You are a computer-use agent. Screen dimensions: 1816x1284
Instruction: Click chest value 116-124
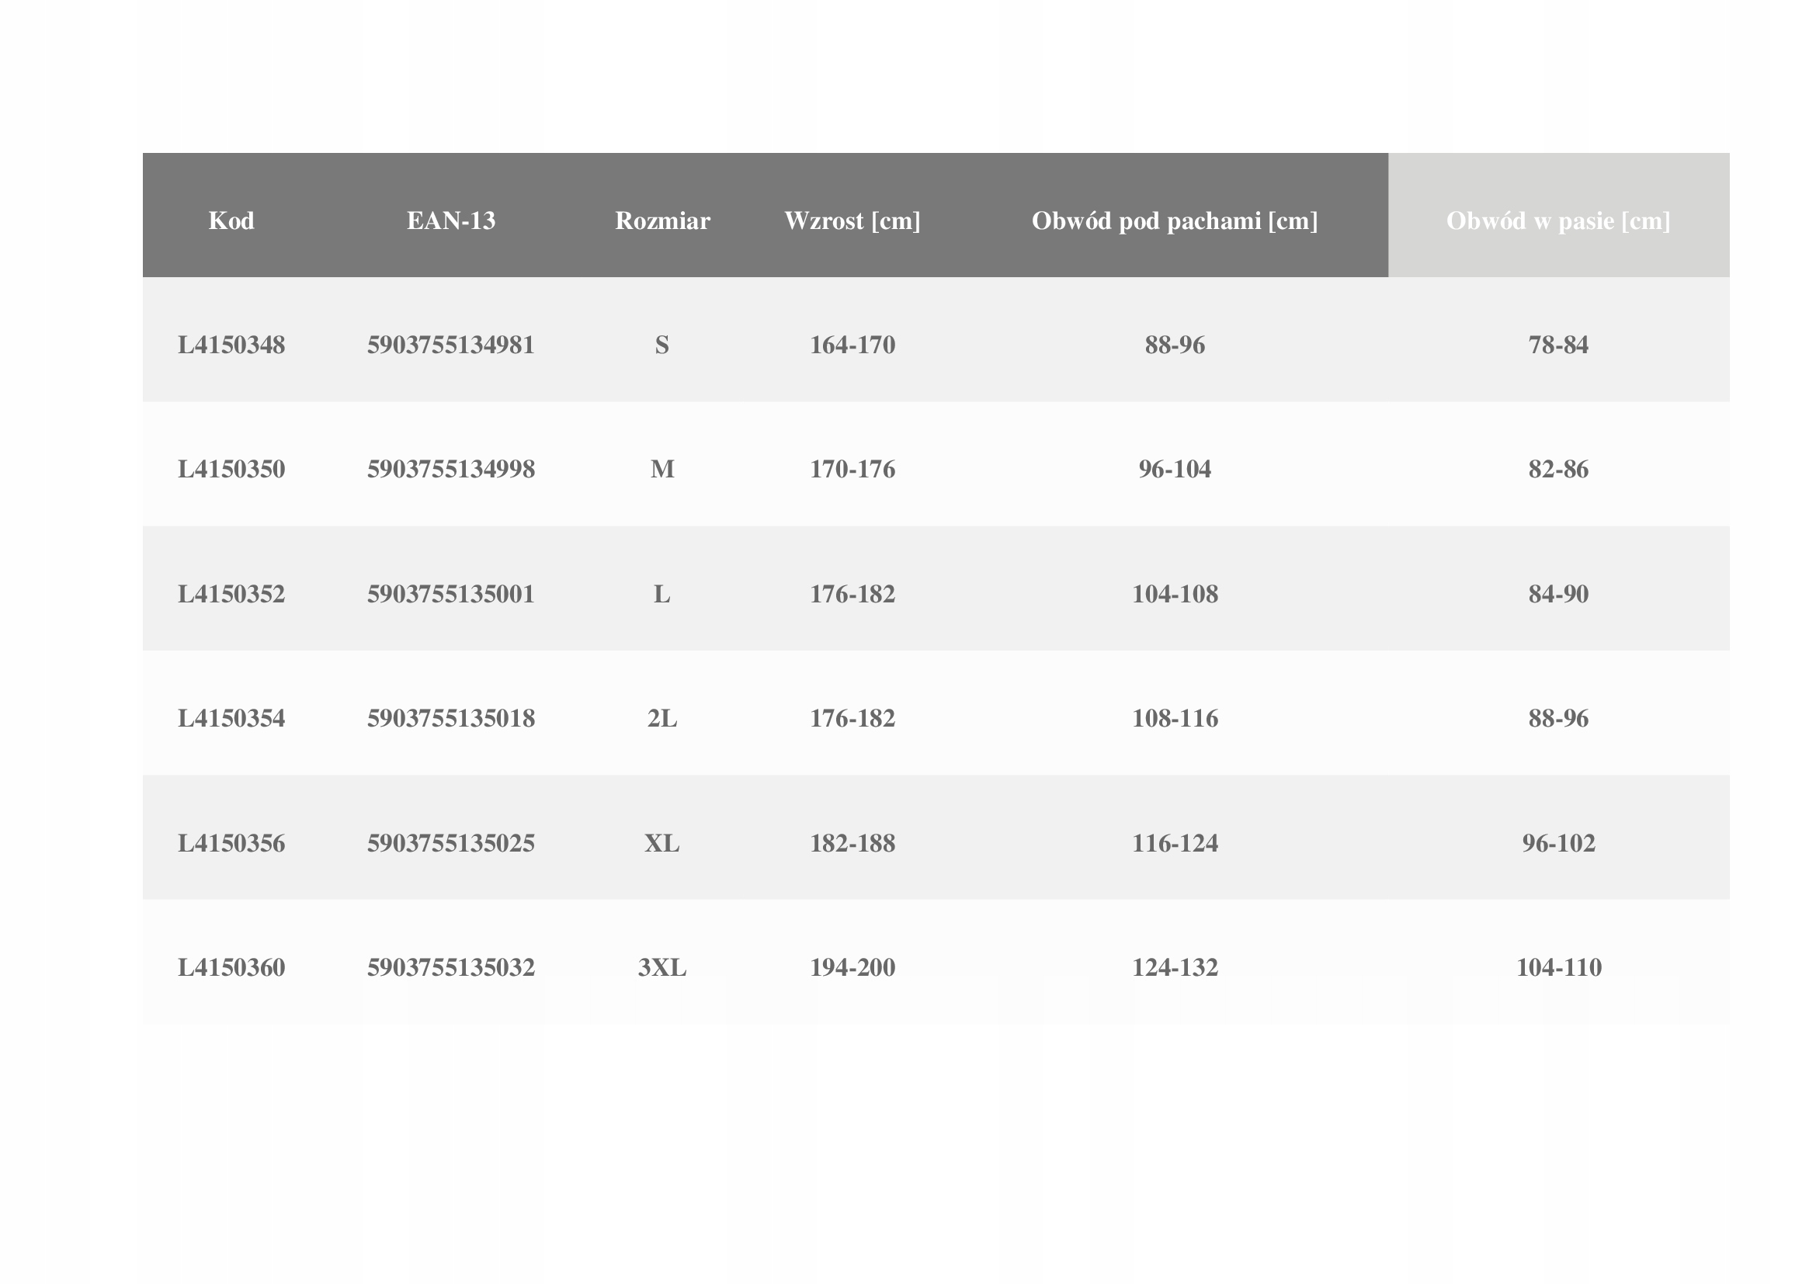[x=1175, y=844]
